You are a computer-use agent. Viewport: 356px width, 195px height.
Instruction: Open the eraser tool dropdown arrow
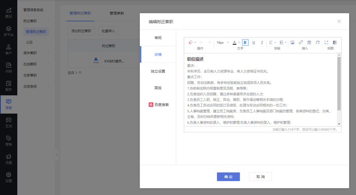pos(195,42)
